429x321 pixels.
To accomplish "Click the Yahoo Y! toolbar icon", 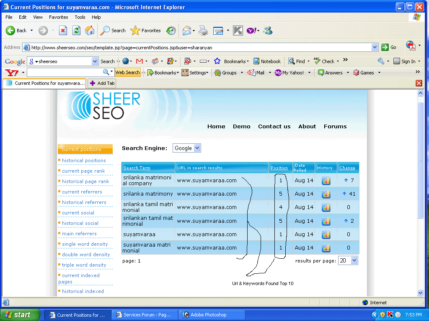I will (x=251, y=31).
